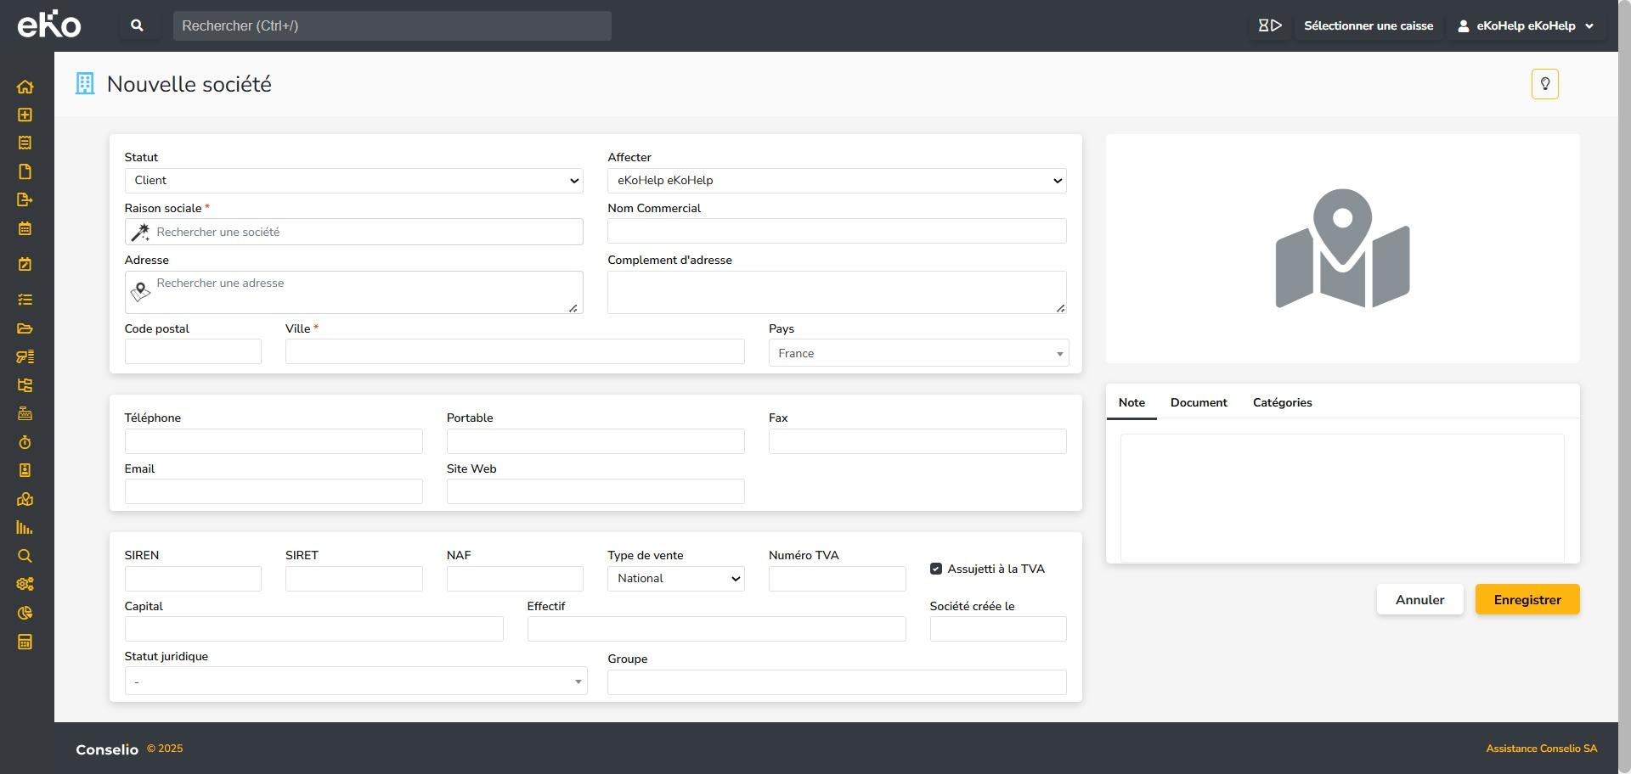Click the home icon in the sidebar
Viewport: 1631px width, 774px height.
(x=25, y=87)
